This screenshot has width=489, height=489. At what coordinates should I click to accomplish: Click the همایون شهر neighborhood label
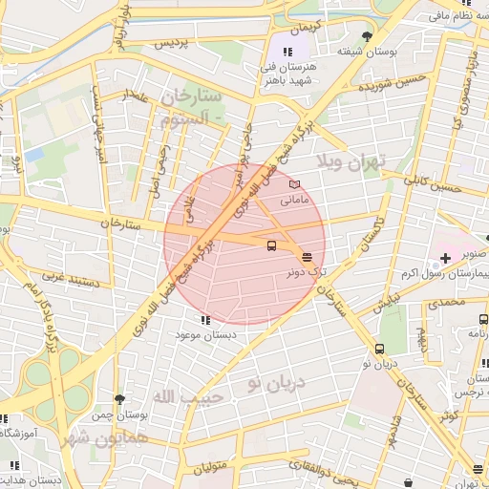click(104, 439)
